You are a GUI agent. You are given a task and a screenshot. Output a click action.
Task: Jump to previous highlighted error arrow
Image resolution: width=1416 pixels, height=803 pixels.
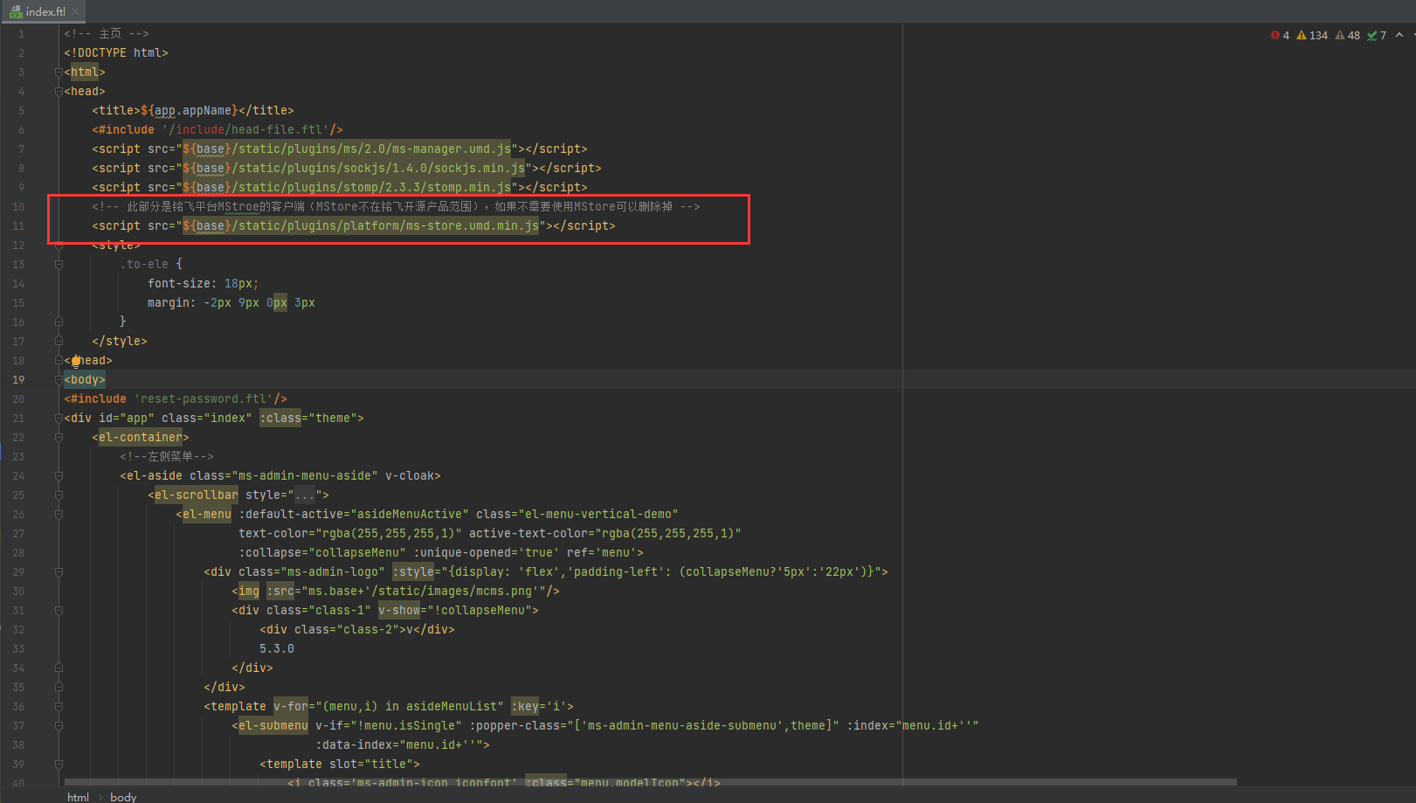[x=1399, y=35]
